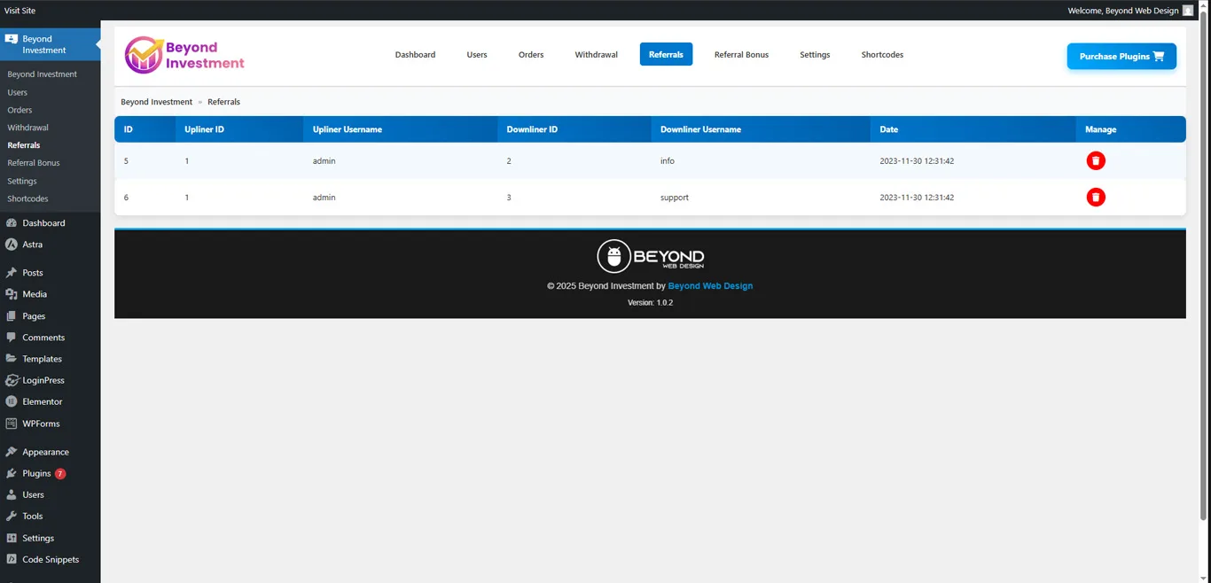This screenshot has height=583, width=1211.
Task: Click the Code Snippets icon in the sidebar
Action: point(11,559)
